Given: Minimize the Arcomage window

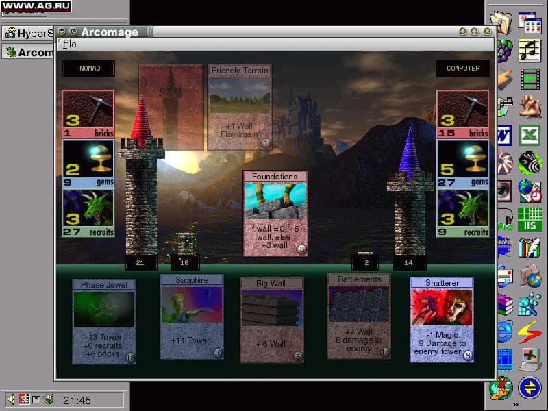Looking at the screenshot, I should coord(463,32).
